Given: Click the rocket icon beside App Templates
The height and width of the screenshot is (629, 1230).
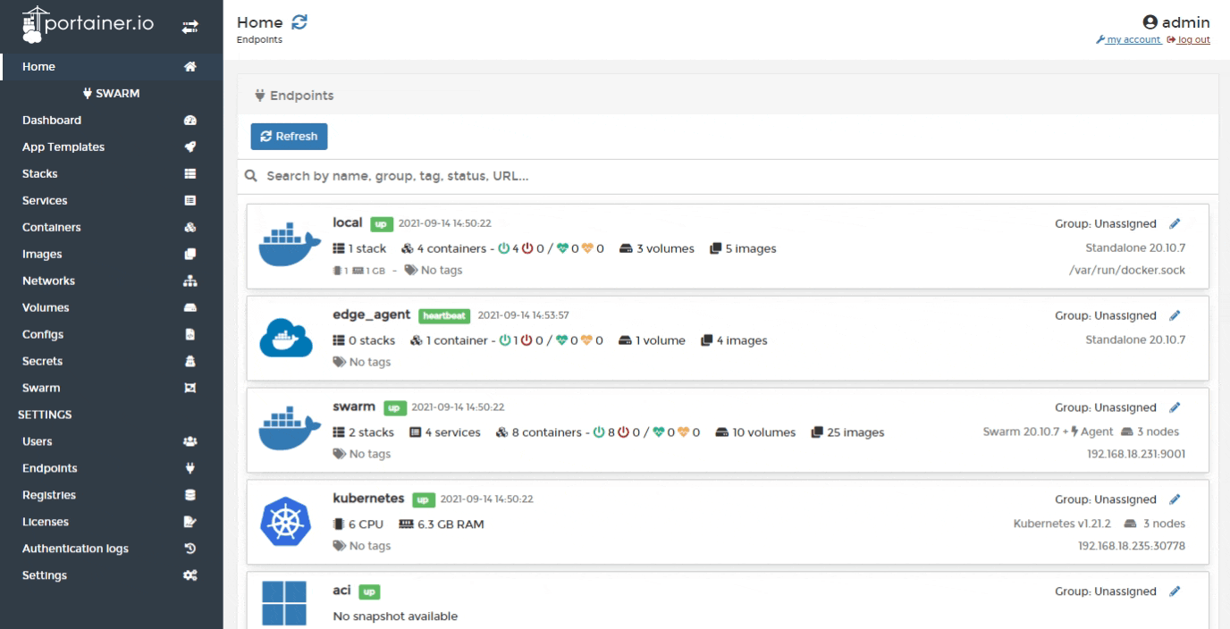Looking at the screenshot, I should pos(190,147).
